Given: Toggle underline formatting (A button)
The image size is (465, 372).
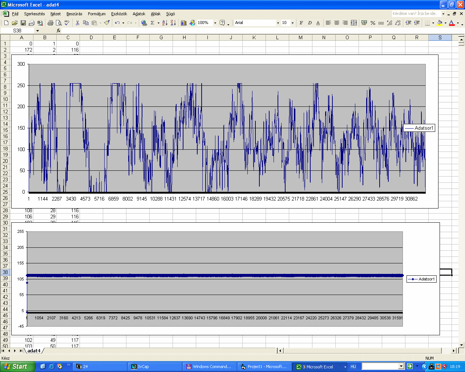Looking at the screenshot, I should [x=318, y=23].
